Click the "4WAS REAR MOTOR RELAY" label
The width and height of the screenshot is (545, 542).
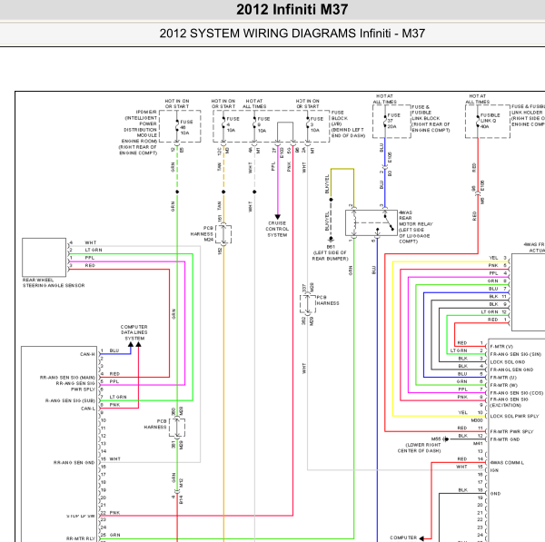pos(416,227)
